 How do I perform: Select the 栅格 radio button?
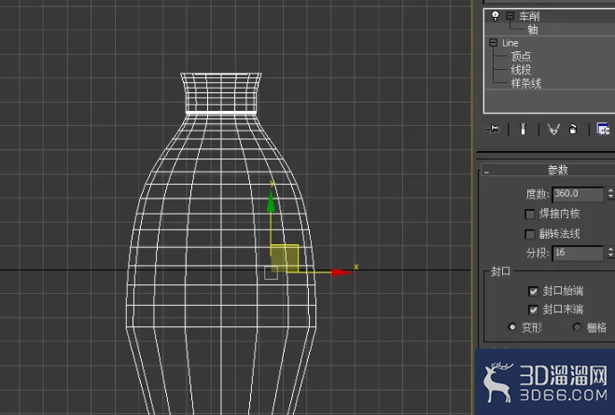[577, 326]
